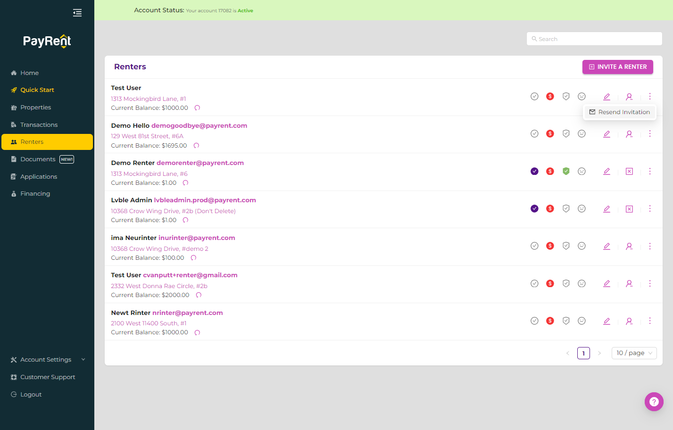Open Quick Start in sidebar
Viewport: 673px width, 430px height.
pos(37,90)
